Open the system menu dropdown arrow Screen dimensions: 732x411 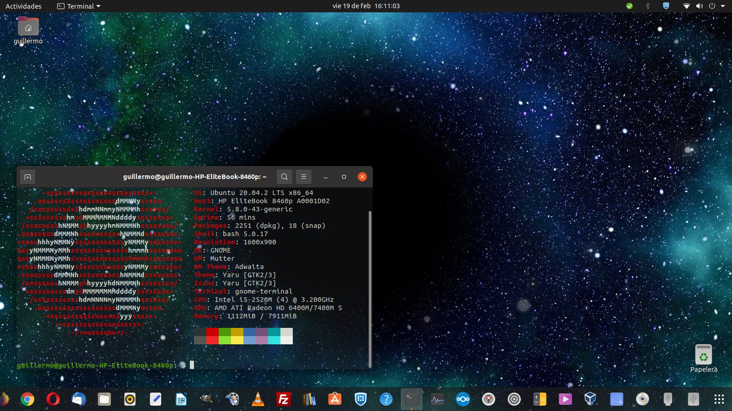click(x=723, y=6)
